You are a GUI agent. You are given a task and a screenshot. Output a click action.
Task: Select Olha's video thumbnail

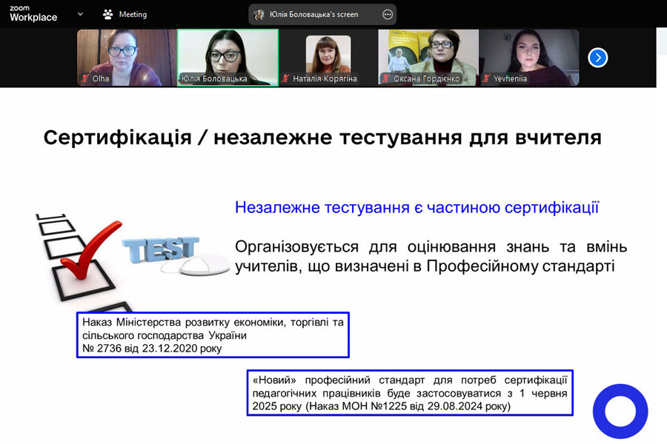pyautogui.click(x=127, y=58)
